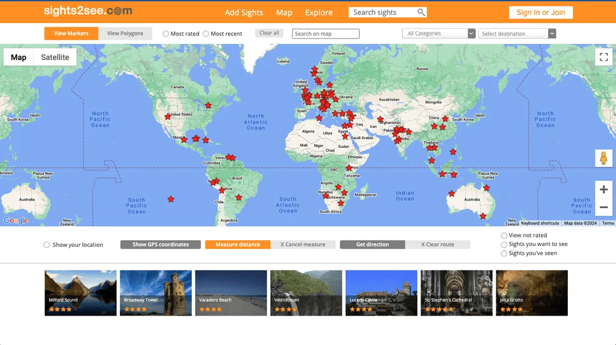Open the Select destination dropdown
Screen dimensions: 616x345
pyautogui.click(x=517, y=34)
